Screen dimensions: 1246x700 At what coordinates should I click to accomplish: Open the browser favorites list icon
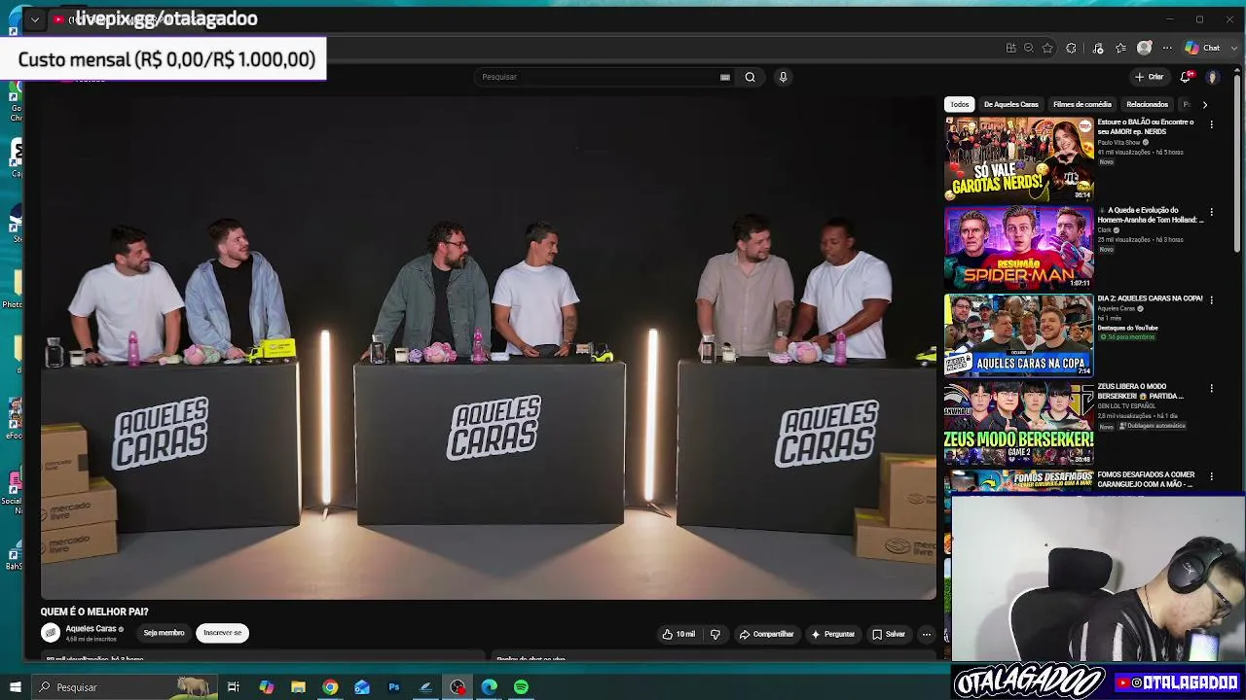coord(1121,48)
